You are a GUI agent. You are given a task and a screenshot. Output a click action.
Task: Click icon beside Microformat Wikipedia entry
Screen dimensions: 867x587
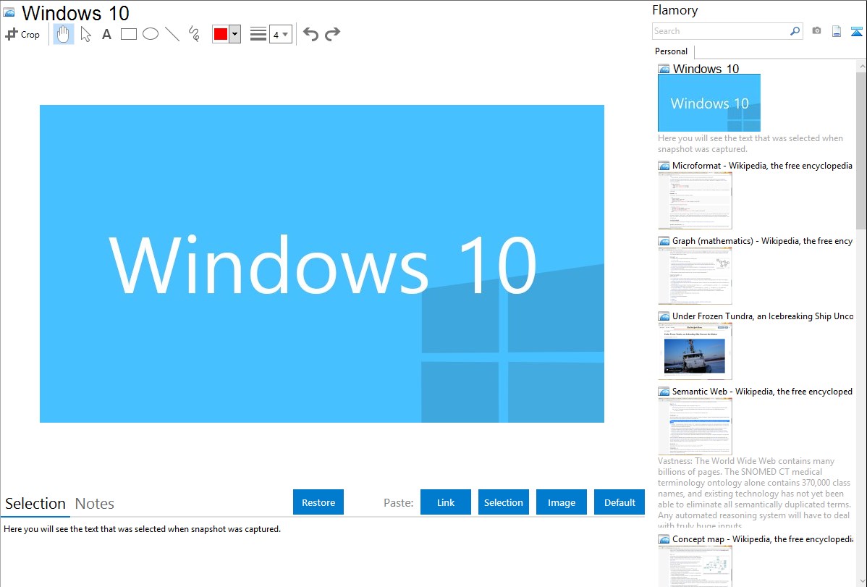pos(664,166)
